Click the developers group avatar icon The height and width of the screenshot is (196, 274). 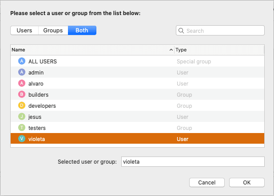pyautogui.click(x=22, y=106)
